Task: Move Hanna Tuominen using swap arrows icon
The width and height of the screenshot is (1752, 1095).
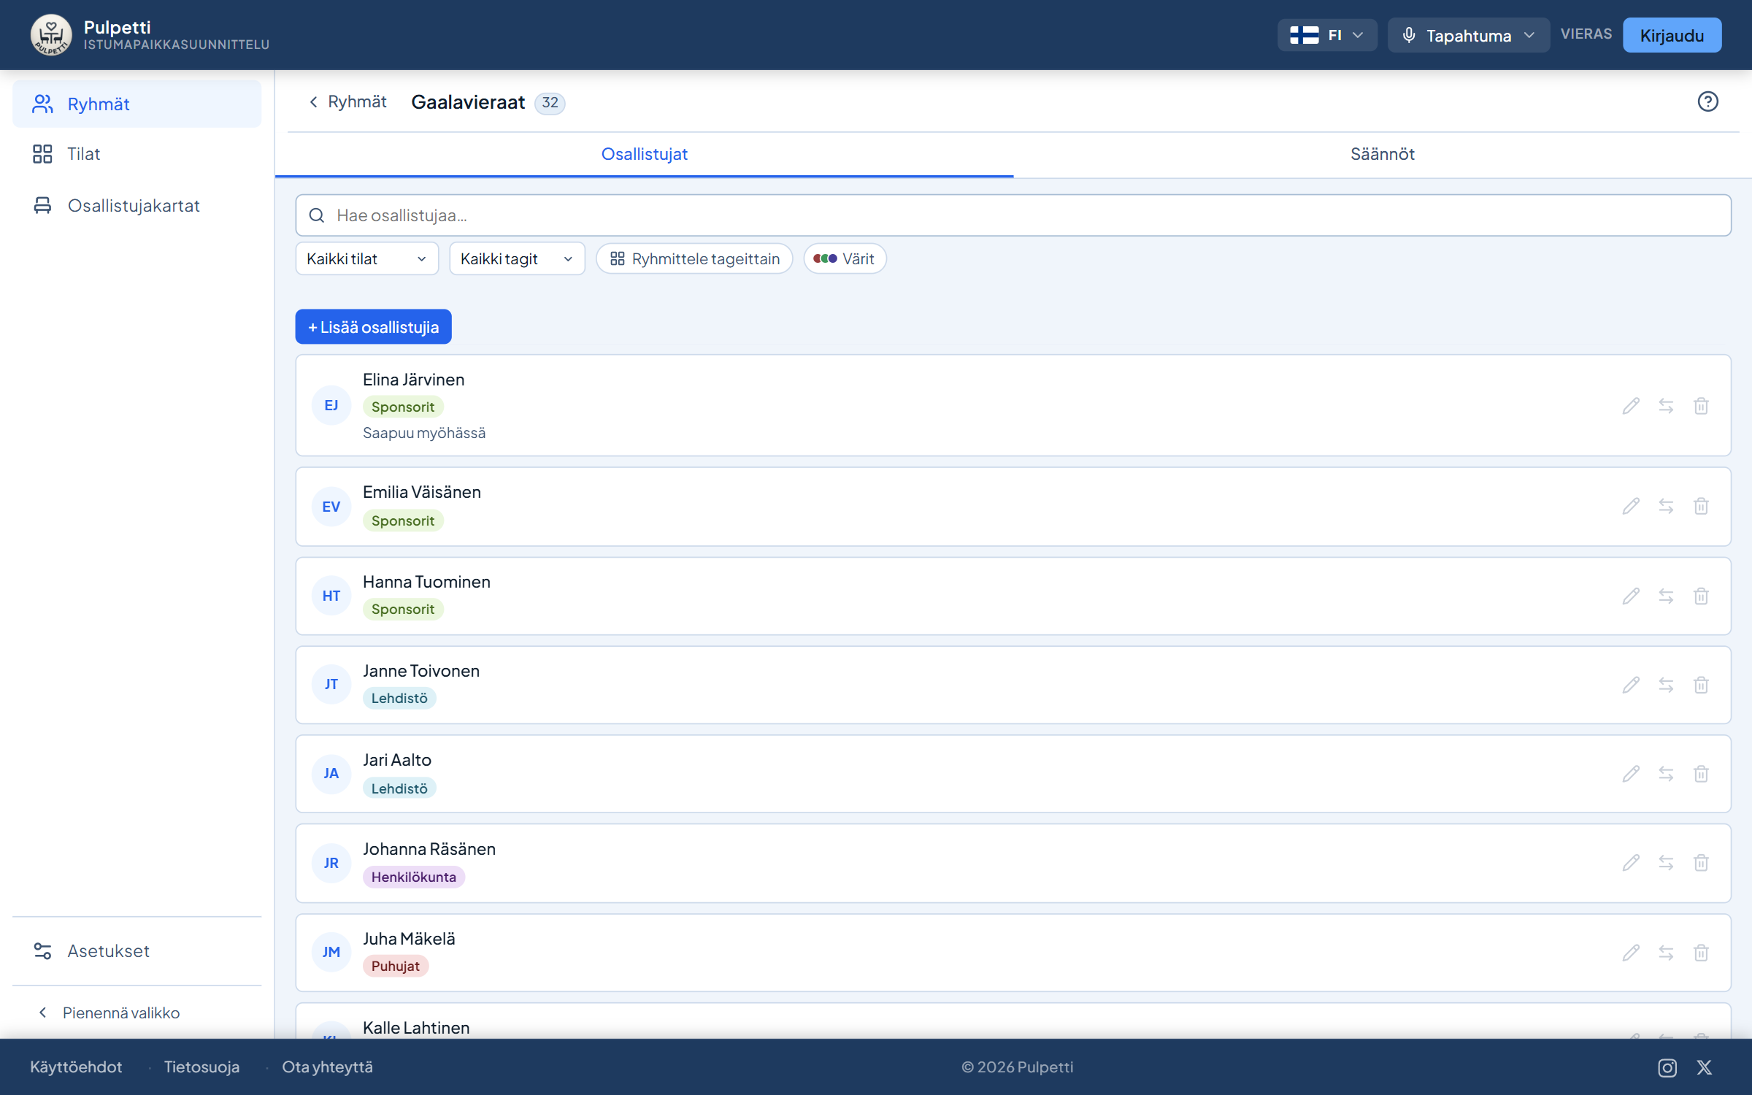Action: coord(1666,596)
